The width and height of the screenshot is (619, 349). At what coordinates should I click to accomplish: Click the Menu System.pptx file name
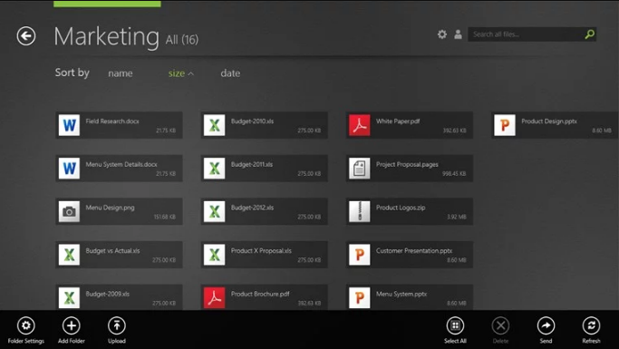401,294
